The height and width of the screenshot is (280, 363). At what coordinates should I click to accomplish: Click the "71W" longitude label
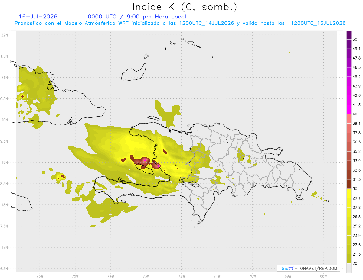pos(217,276)
